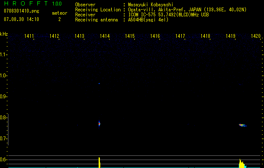The width and height of the screenshot is (264, 168).
Task: Click receiver ICOM IC-575 frequency text
Action: 168,15
